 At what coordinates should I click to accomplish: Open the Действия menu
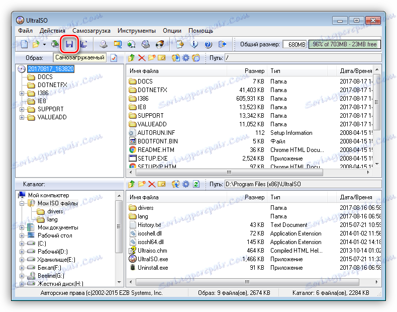tap(52, 31)
